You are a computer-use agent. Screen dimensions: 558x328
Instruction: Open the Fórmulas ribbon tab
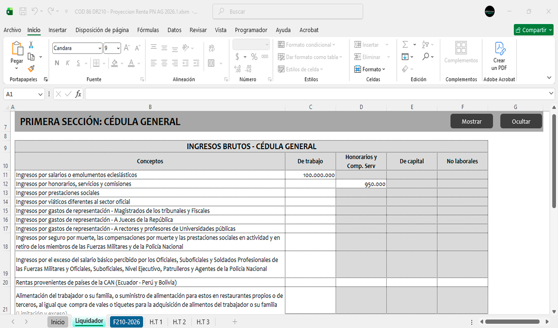point(148,30)
